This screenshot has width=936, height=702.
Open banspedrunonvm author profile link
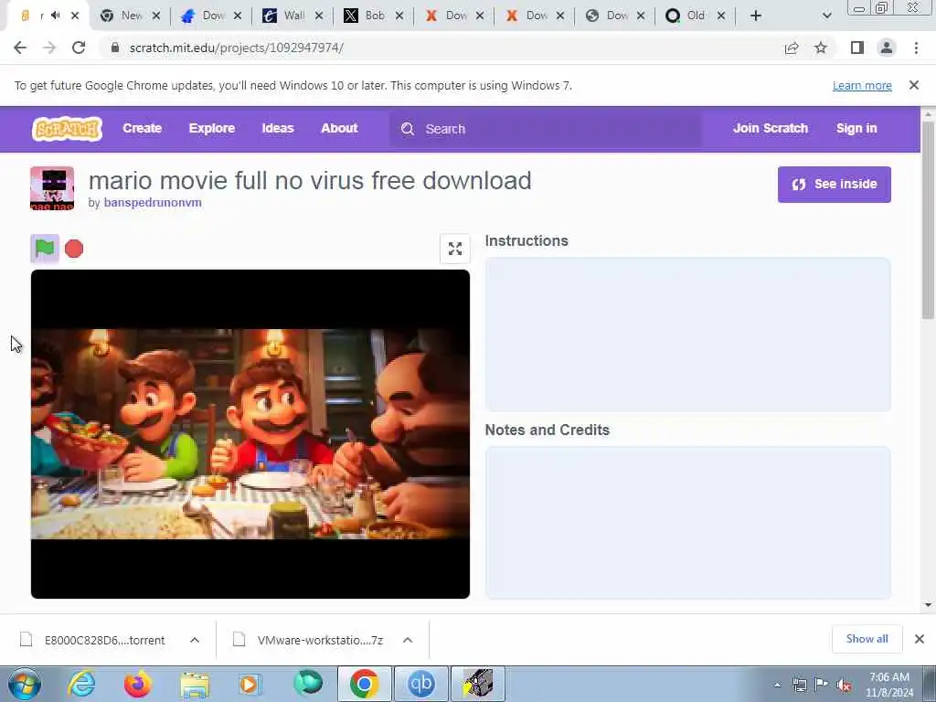tap(153, 202)
